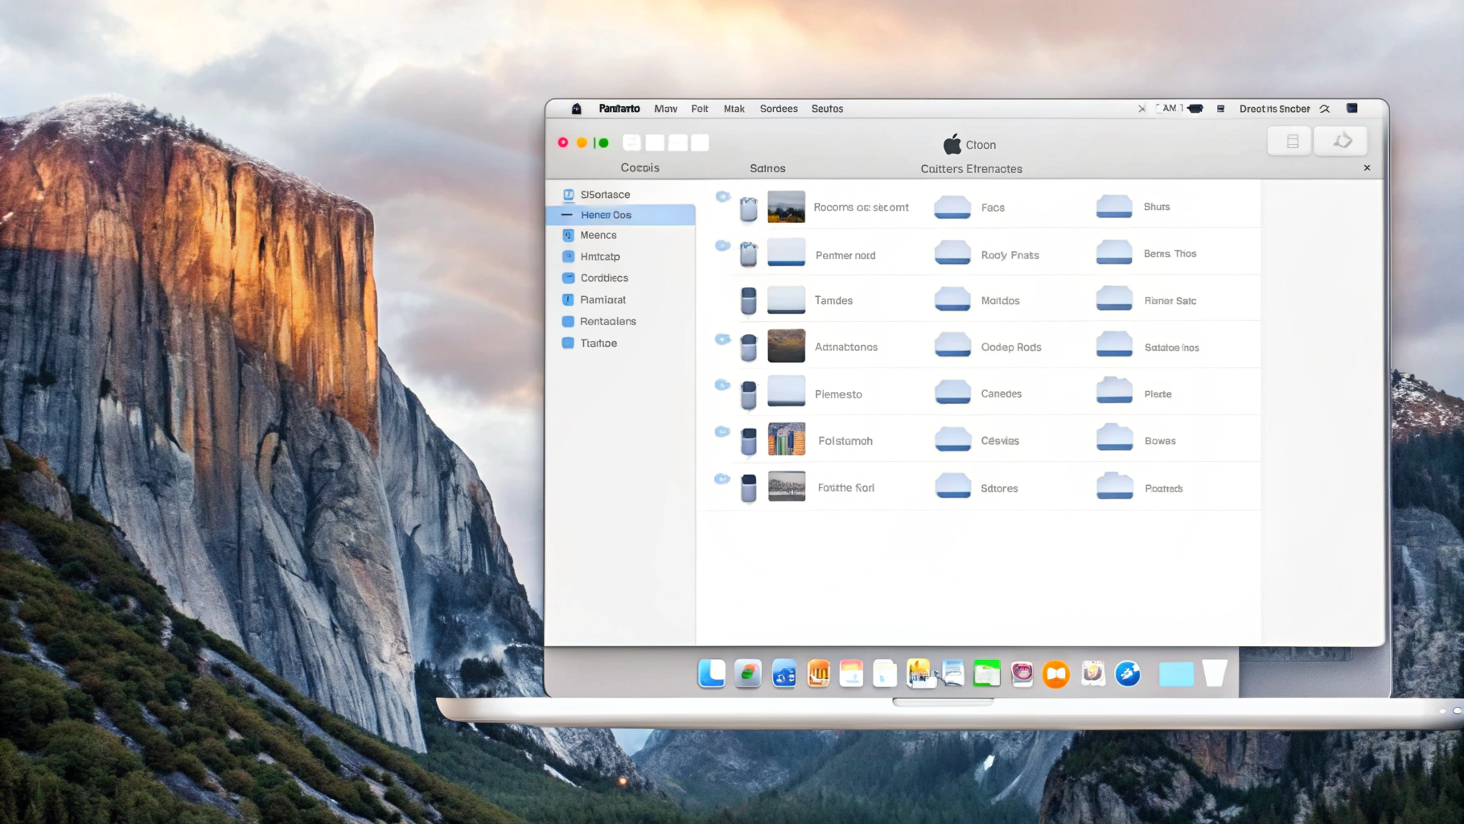Click the Caitters Etrenaotes header
The width and height of the screenshot is (1464, 824).
pyautogui.click(x=971, y=169)
